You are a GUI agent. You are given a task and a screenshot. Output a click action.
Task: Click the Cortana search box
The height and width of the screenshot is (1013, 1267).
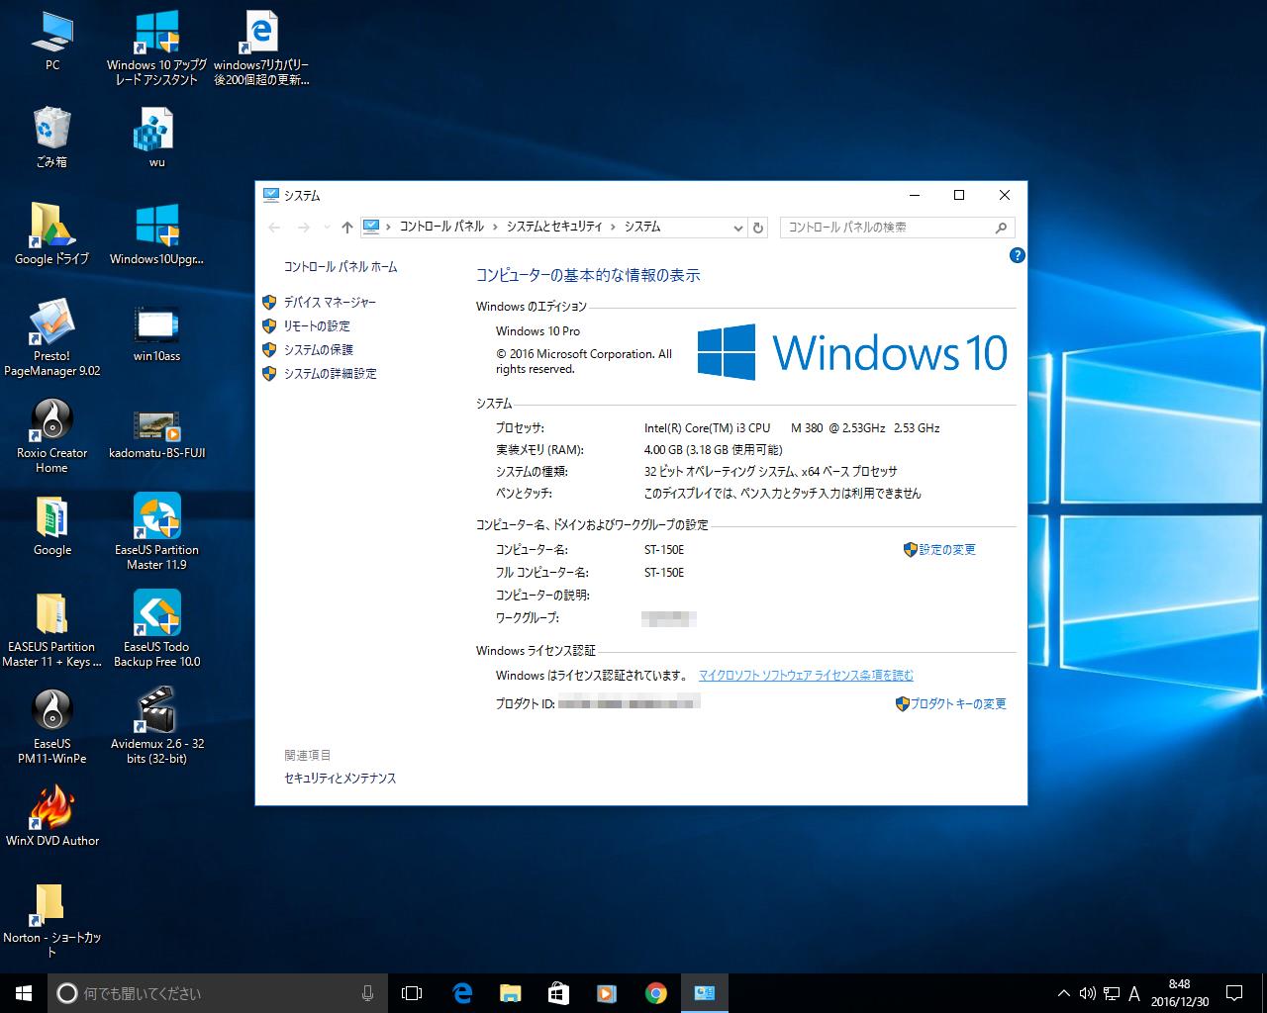217,992
